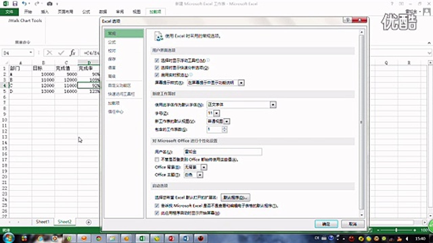
Task: Click cell with value 13000
Action: pos(43,91)
